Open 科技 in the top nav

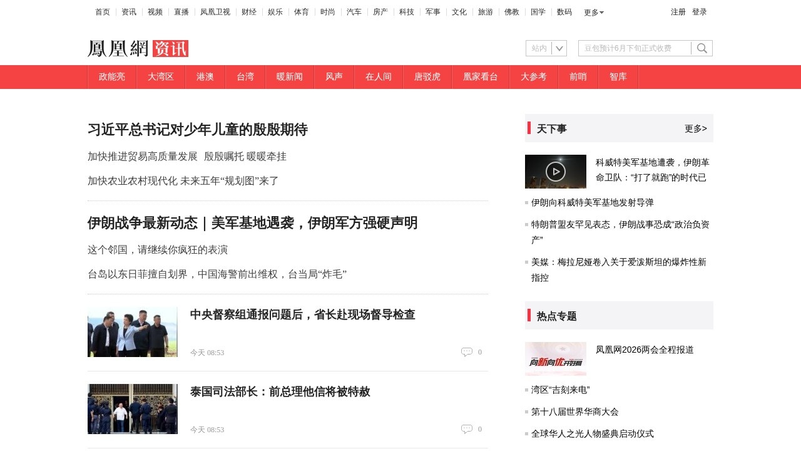pyautogui.click(x=407, y=12)
